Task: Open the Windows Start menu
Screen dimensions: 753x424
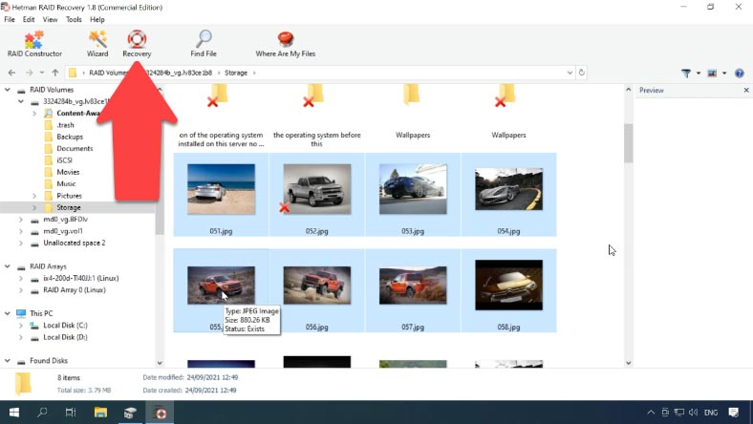Action: click(x=14, y=413)
